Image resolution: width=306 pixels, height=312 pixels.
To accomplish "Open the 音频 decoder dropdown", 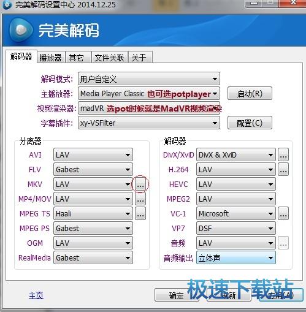I will (x=236, y=243).
